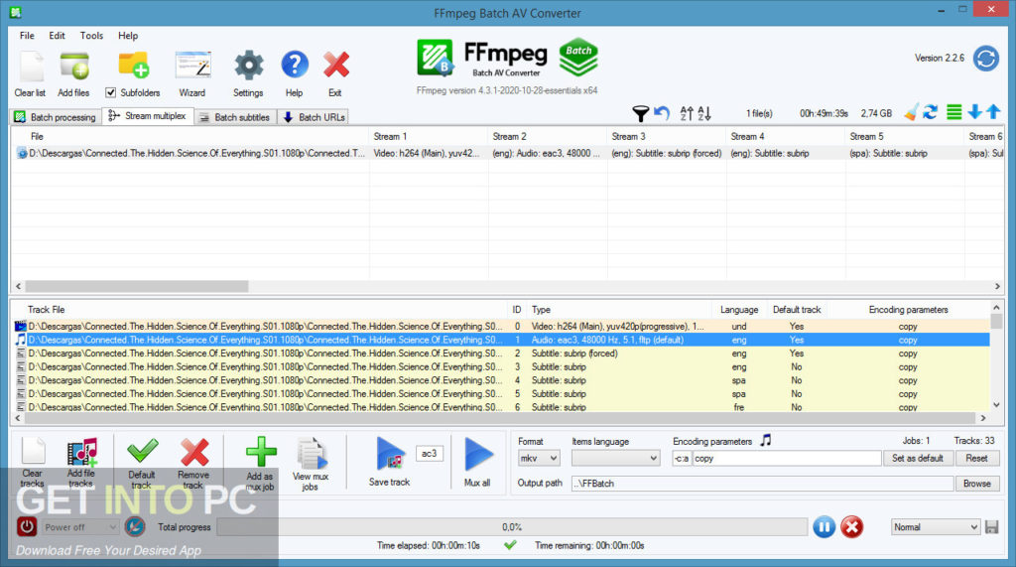This screenshot has width=1016, height=567.
Task: Launch the Wizard tool
Action: click(x=192, y=67)
